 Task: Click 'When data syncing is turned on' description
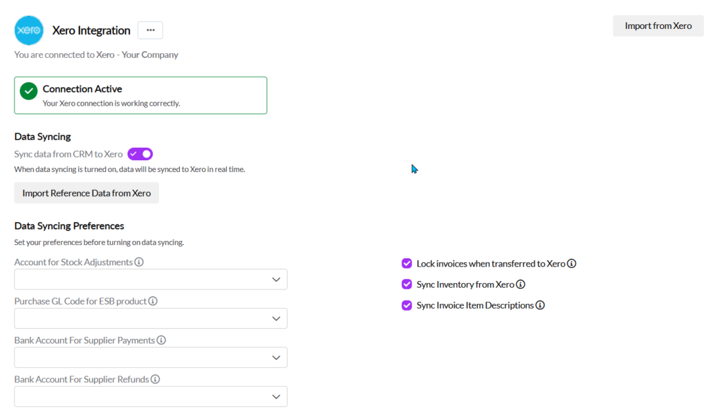click(x=129, y=169)
